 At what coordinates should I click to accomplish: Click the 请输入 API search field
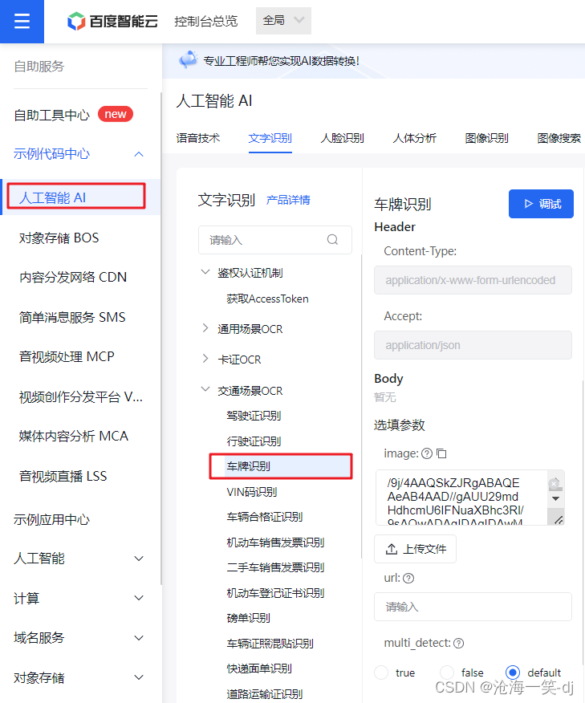click(x=274, y=240)
